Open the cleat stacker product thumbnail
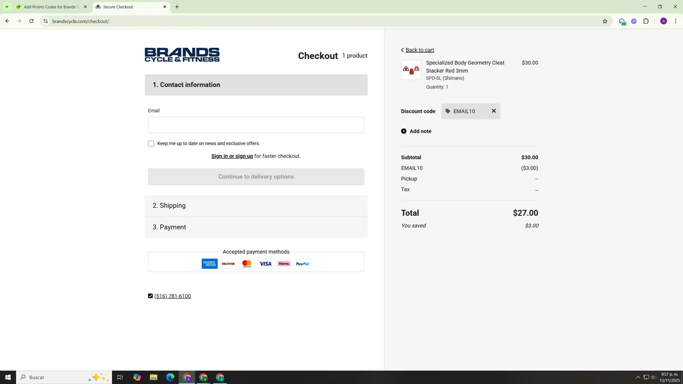The width and height of the screenshot is (683, 384). click(x=411, y=70)
